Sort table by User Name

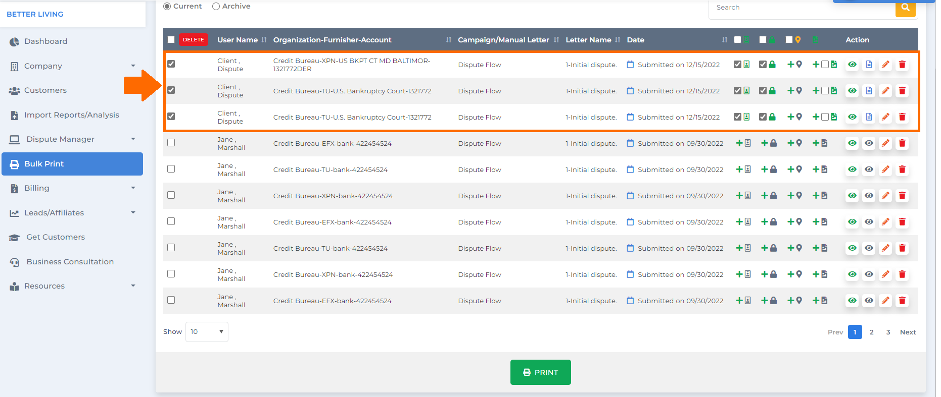coord(264,40)
